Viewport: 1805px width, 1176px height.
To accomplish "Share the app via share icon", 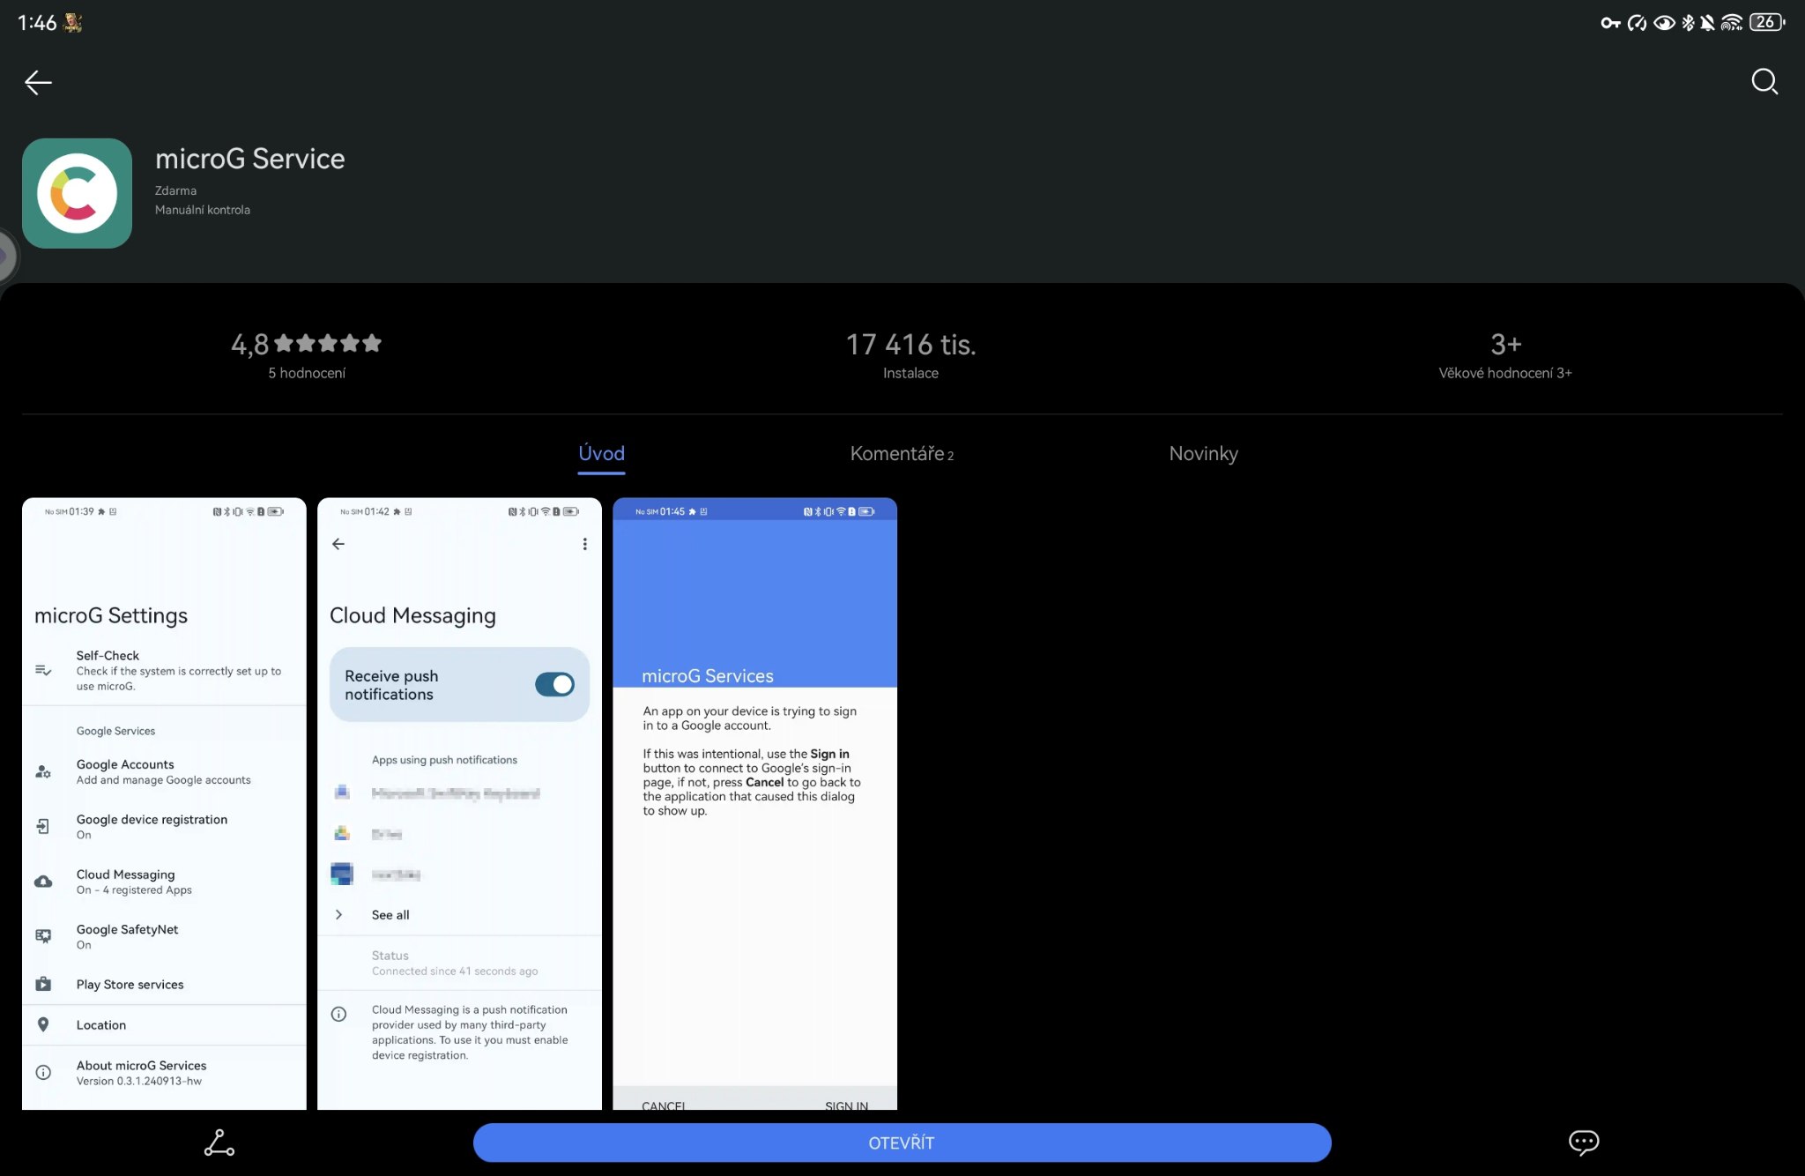I will tap(219, 1143).
